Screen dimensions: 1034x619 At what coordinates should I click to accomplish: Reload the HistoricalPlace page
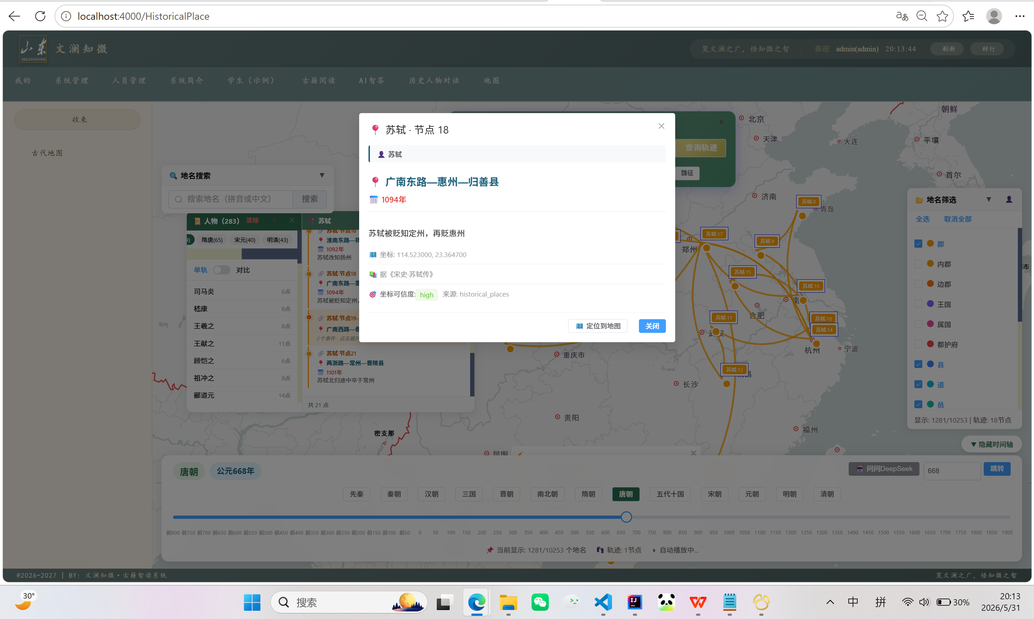40,16
